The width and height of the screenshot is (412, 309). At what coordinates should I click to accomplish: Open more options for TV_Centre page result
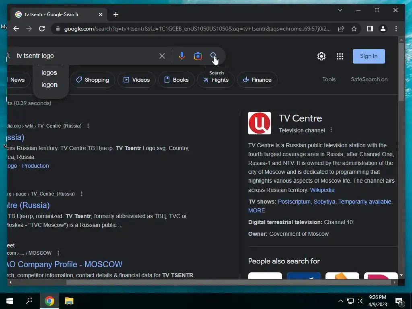pyautogui.click(x=82, y=194)
